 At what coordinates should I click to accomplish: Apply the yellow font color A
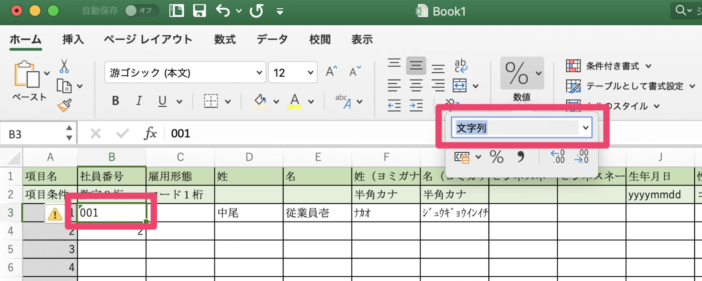point(295,101)
